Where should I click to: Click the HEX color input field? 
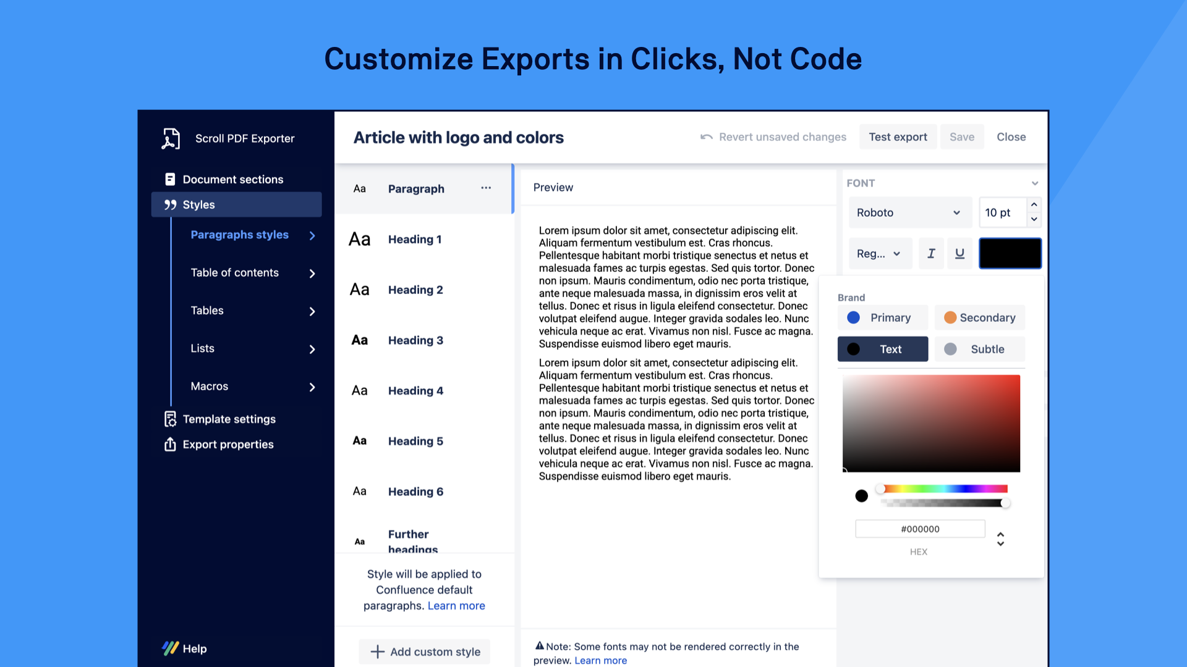919,529
